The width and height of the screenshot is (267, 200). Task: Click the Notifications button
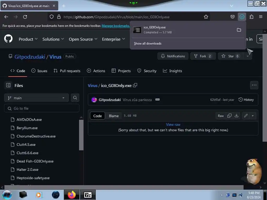click(x=173, y=56)
